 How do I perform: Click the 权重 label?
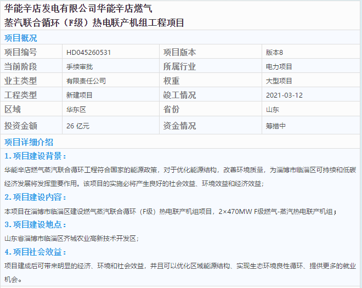(x=172, y=81)
